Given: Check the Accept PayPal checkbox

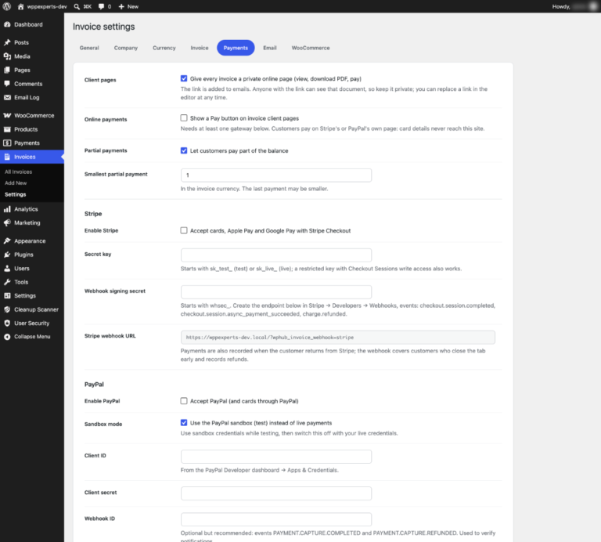Looking at the screenshot, I should point(184,401).
